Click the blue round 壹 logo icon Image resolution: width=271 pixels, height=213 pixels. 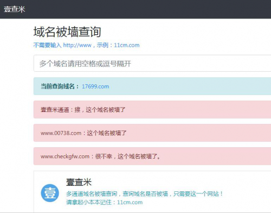point(50,193)
